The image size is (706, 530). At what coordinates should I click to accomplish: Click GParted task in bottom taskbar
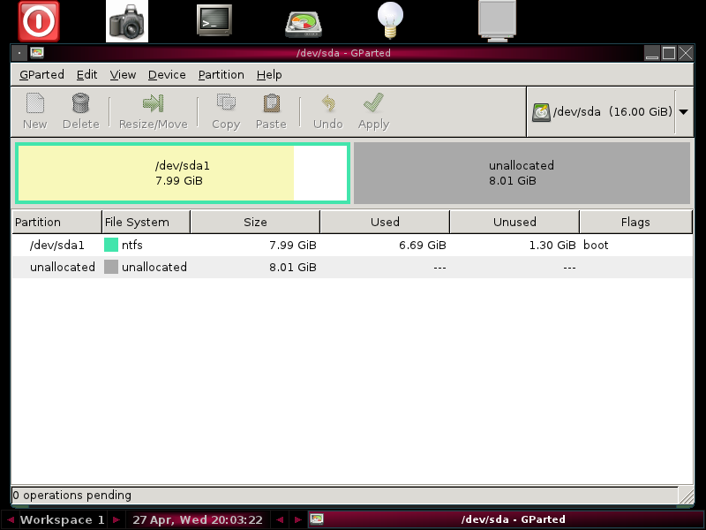point(505,519)
